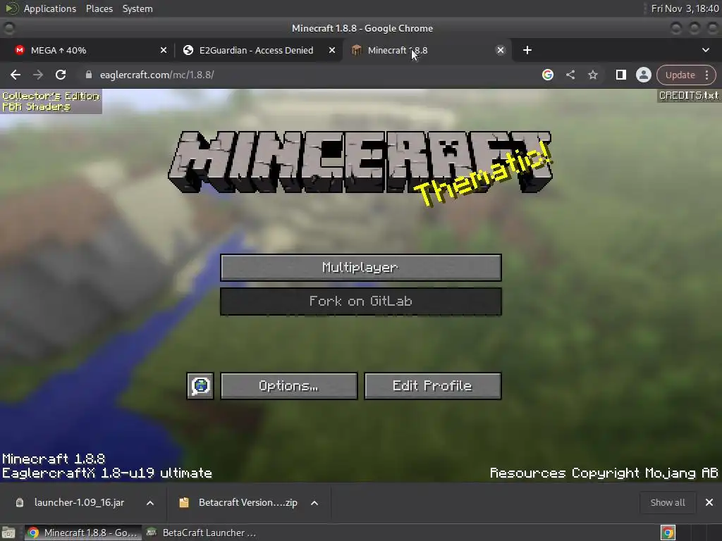
Task: Select the Minecraft 1.8.8 tab
Action: pyautogui.click(x=426, y=50)
